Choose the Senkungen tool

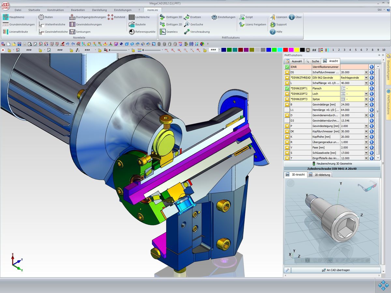coord(80,32)
